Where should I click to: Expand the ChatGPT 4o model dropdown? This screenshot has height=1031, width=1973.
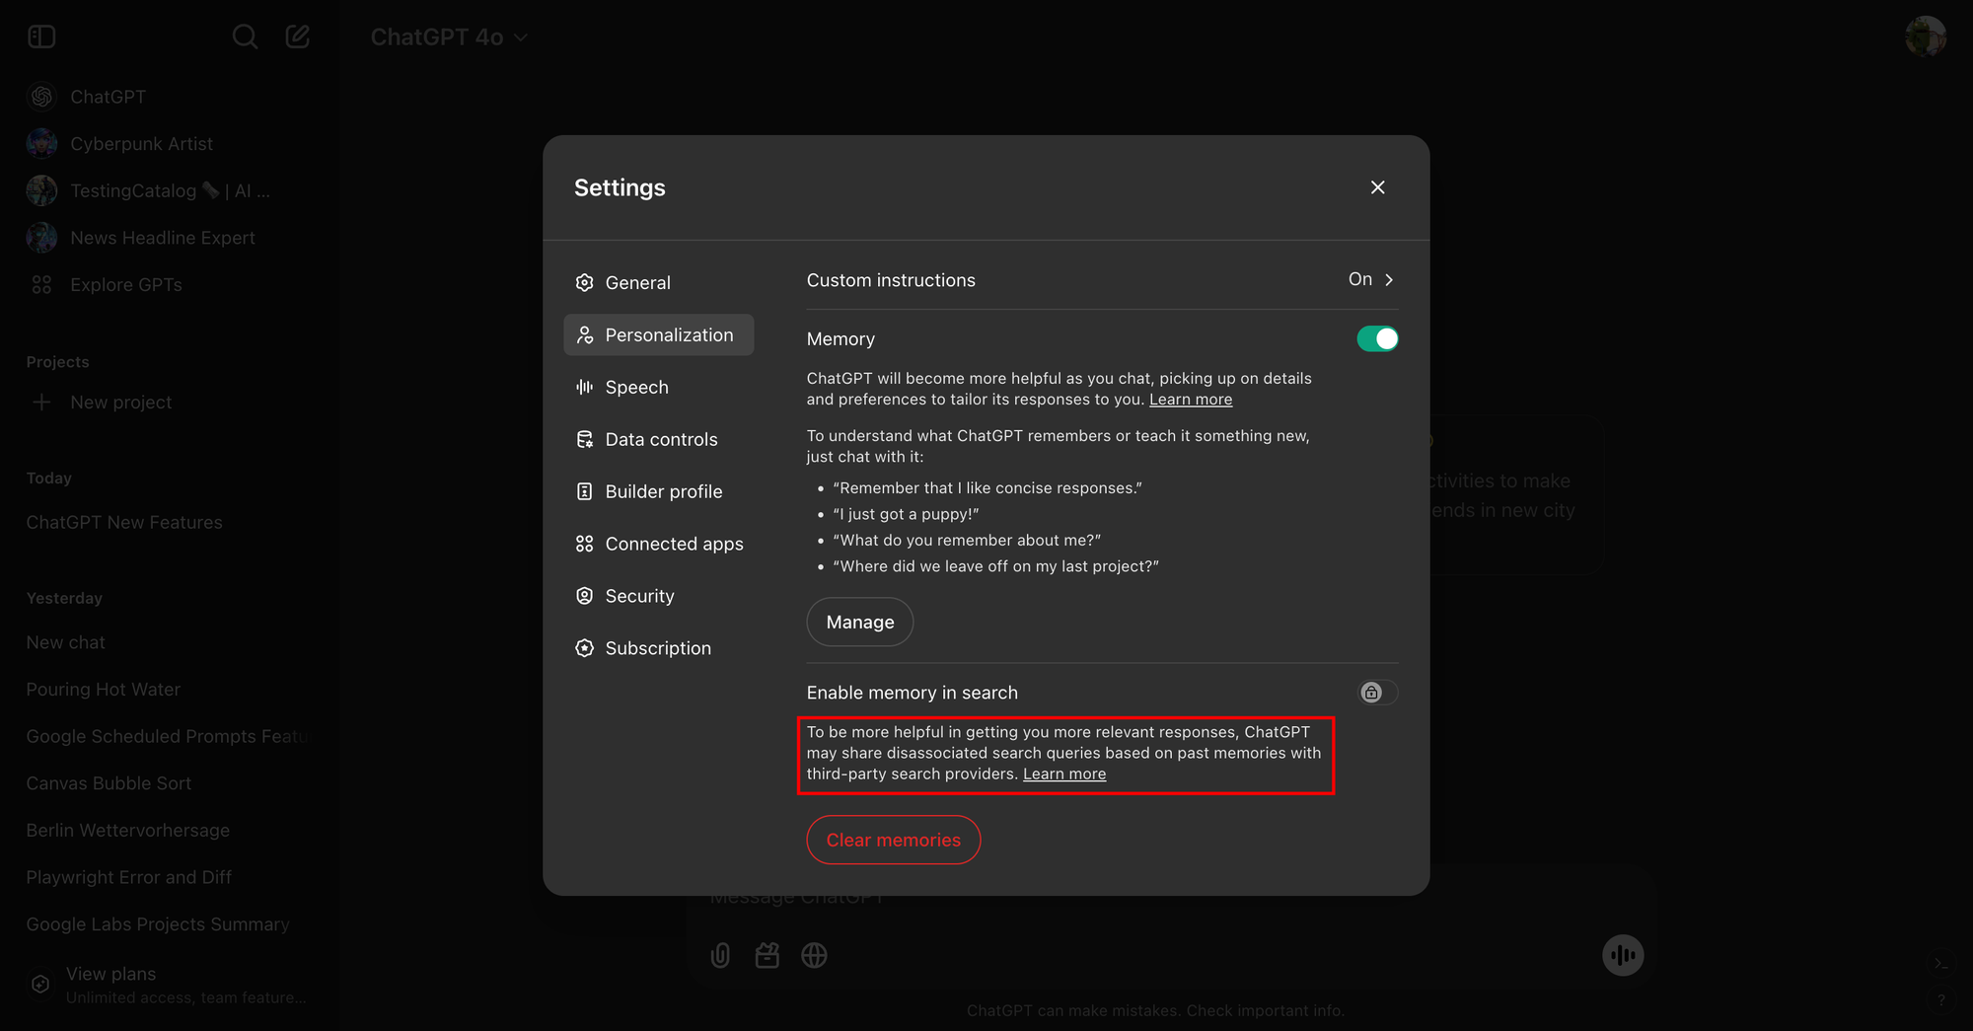(x=449, y=37)
